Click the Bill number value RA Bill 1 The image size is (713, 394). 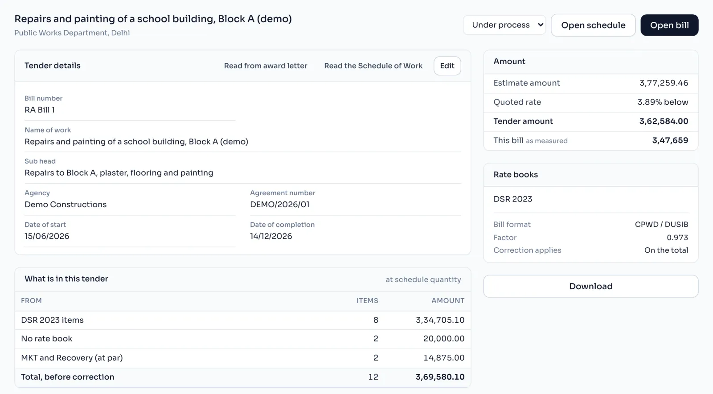(40, 110)
